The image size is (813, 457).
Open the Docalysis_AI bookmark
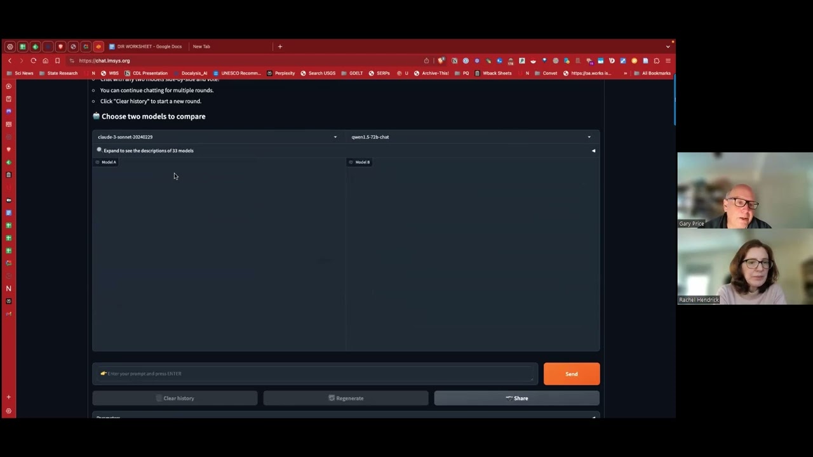pyautogui.click(x=190, y=73)
